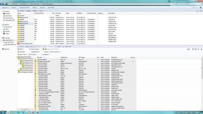Switch to the Bill of Materials tab
Viewport: 203px width, 114px height.
coord(48,47)
